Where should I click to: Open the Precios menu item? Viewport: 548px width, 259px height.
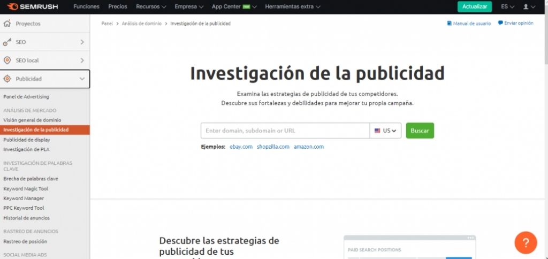coord(118,6)
